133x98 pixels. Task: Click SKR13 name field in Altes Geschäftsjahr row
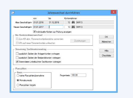(x=95, y=22)
